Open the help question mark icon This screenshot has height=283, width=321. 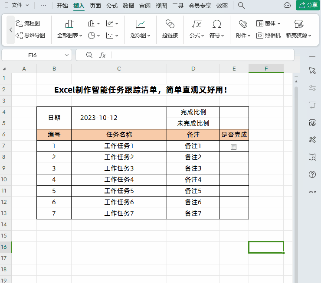coord(312,174)
